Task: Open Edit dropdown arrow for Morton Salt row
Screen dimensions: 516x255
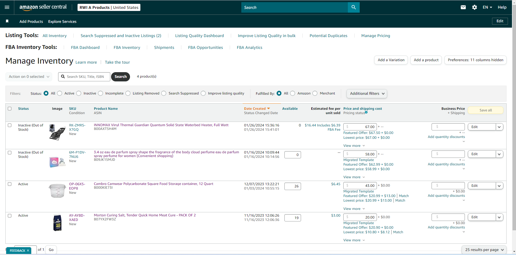Action: 500,217
